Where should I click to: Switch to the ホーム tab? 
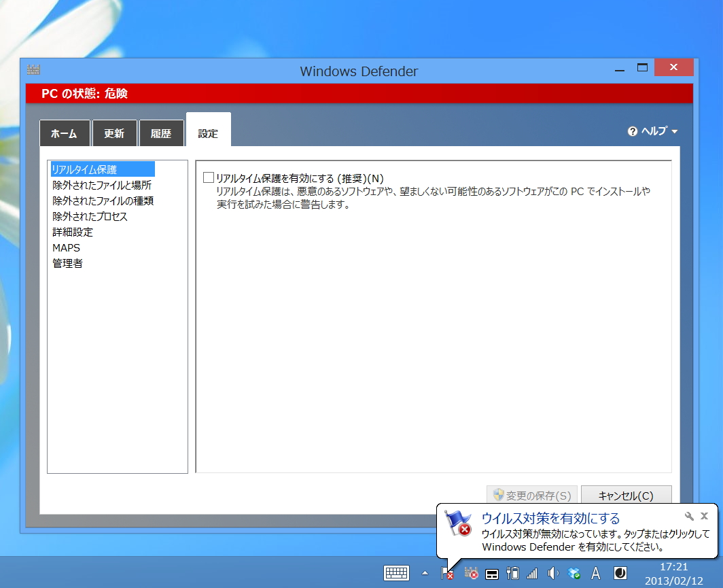[x=65, y=133]
